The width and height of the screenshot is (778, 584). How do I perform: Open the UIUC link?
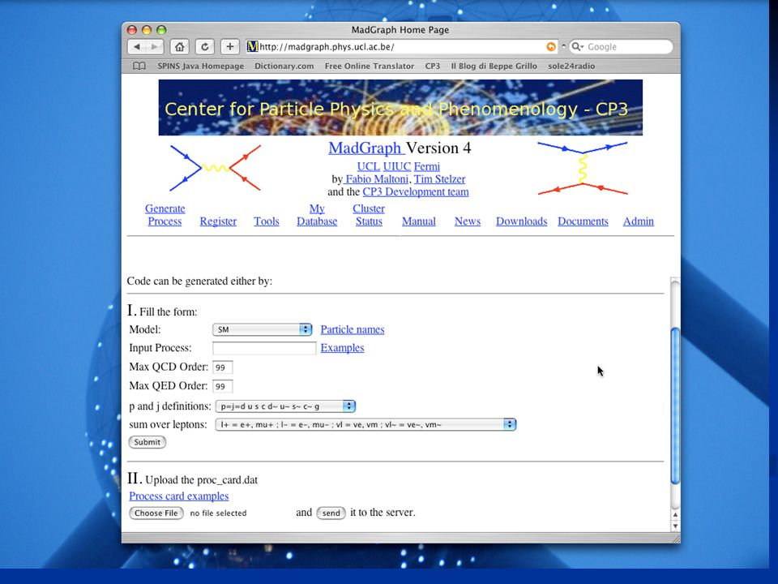[396, 166]
